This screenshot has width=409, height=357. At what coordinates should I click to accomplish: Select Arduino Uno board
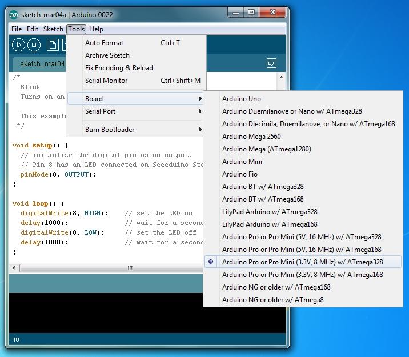(x=303, y=99)
